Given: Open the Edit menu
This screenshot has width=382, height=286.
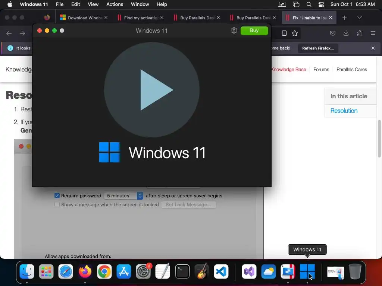Looking at the screenshot, I should point(75,4).
